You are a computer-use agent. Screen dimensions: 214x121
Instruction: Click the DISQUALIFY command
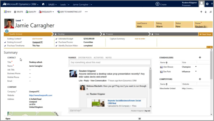[x=45, y=12]
